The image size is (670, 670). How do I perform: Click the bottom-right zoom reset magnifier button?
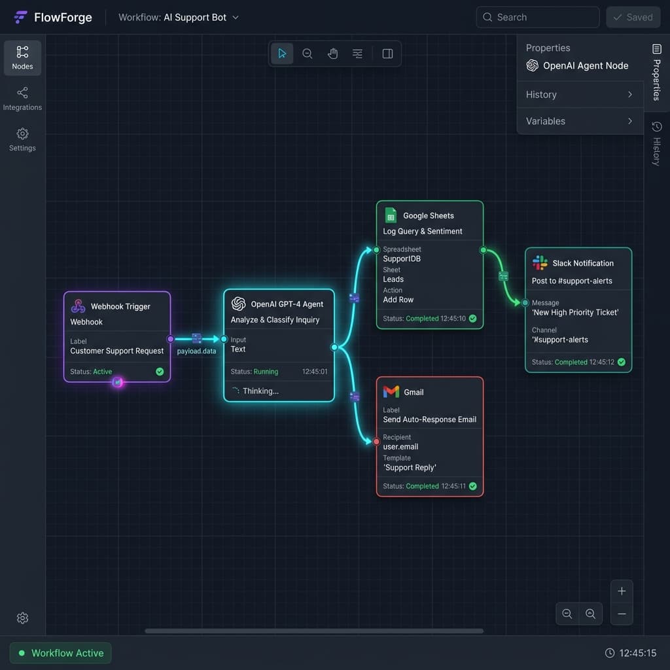click(591, 614)
